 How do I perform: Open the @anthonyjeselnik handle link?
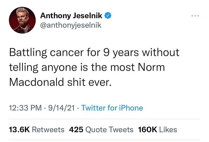coord(71,25)
